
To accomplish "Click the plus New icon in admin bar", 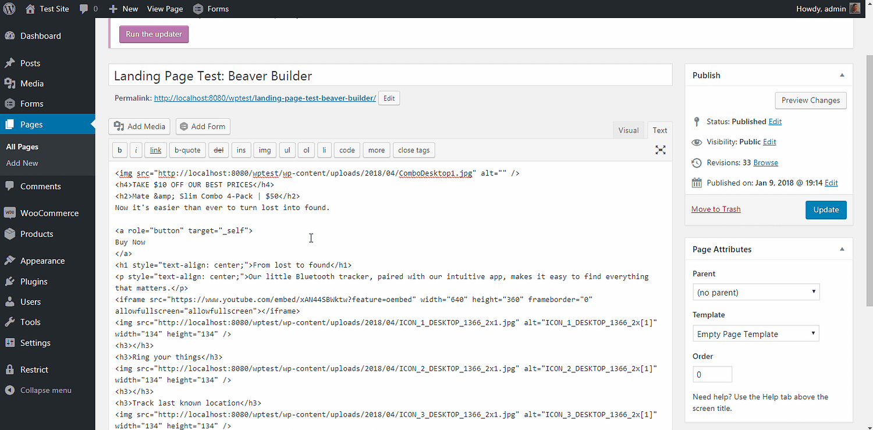I will click(113, 9).
